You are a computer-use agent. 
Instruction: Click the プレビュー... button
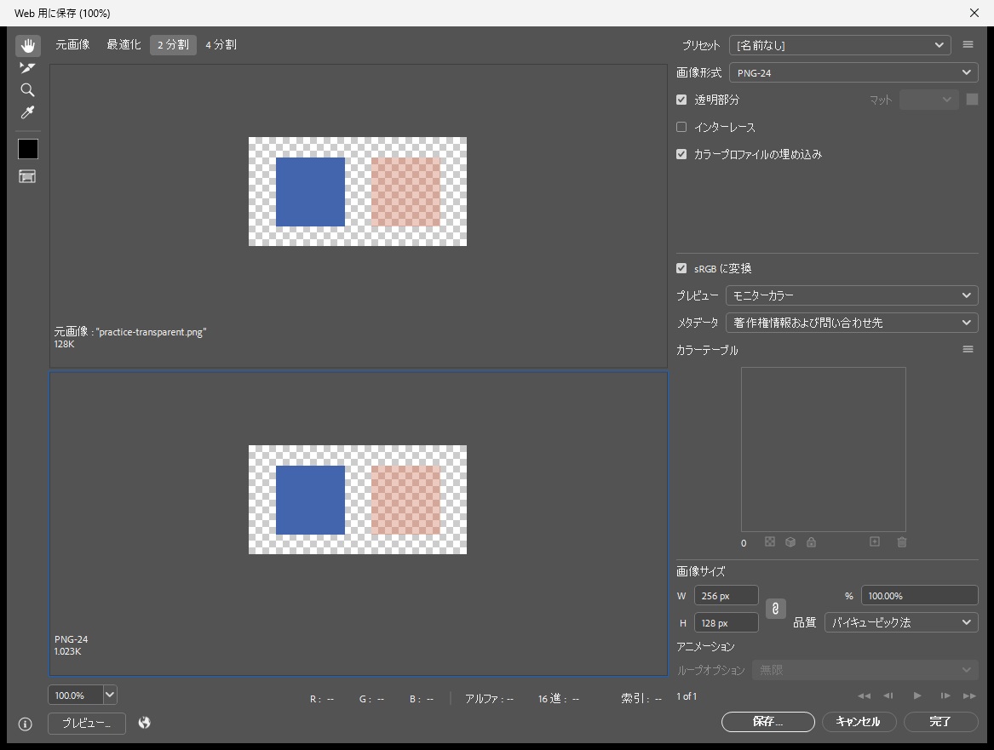[x=87, y=723]
